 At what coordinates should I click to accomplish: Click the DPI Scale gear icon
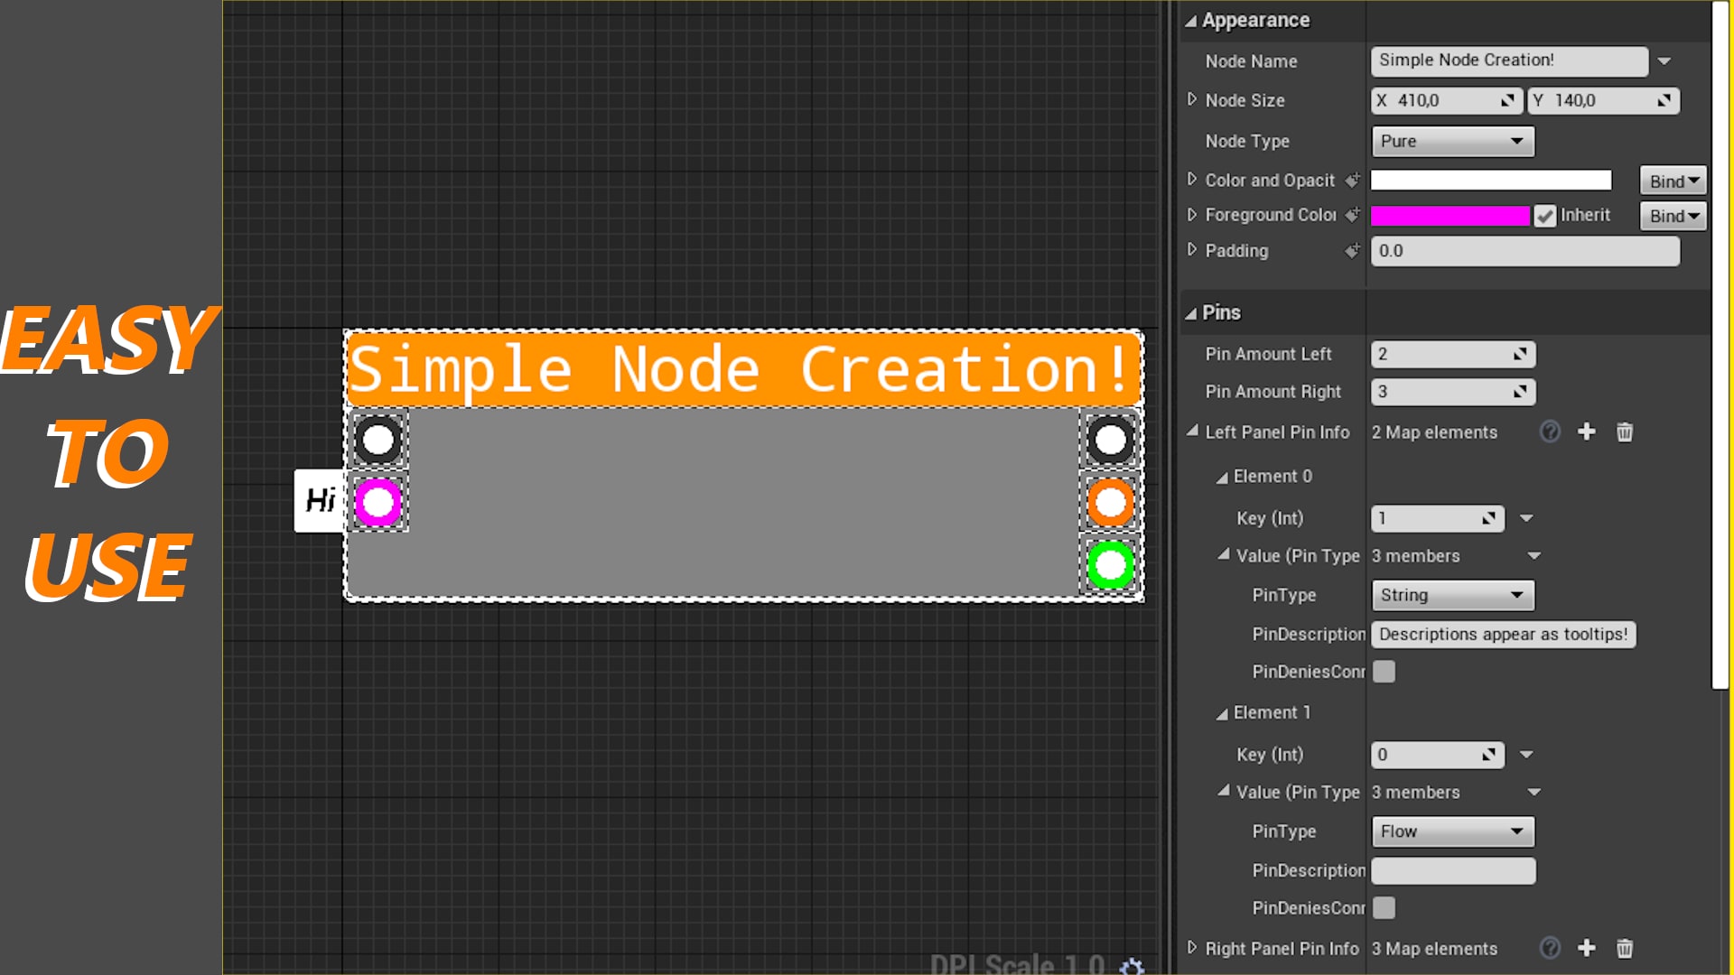pos(1132,964)
